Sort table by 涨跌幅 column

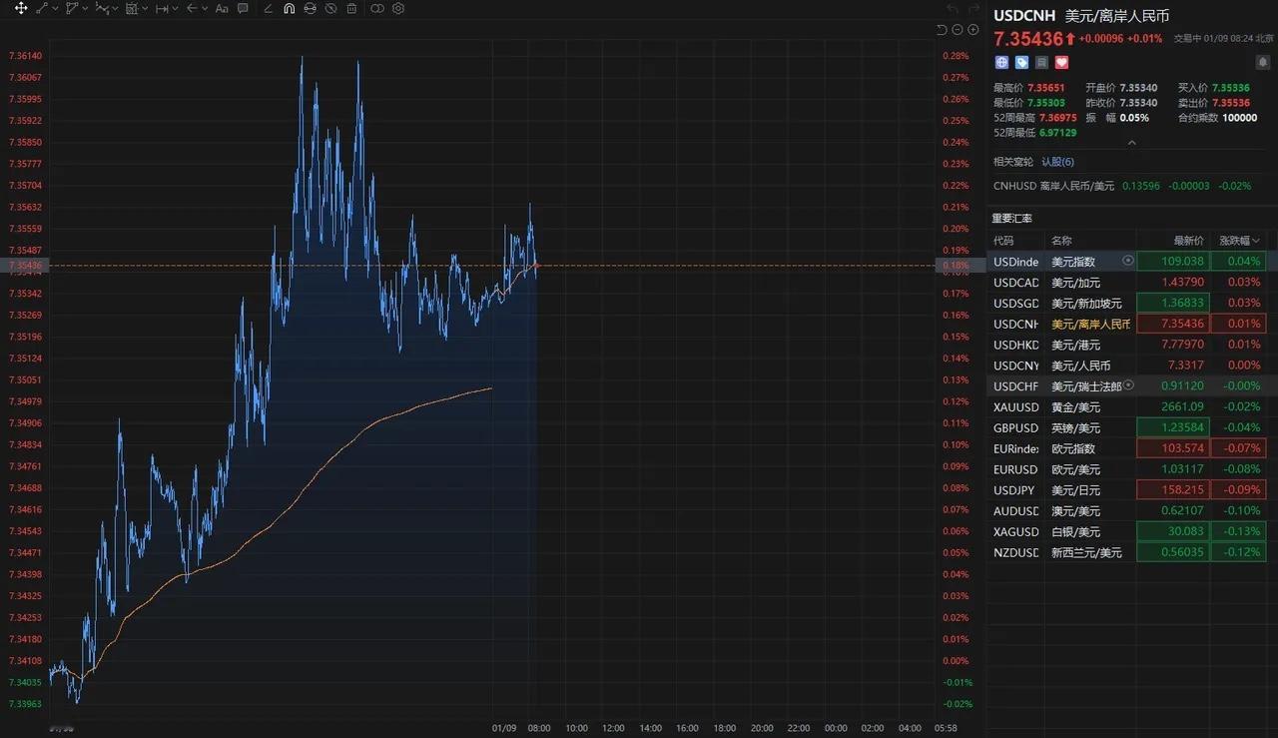coord(1238,241)
